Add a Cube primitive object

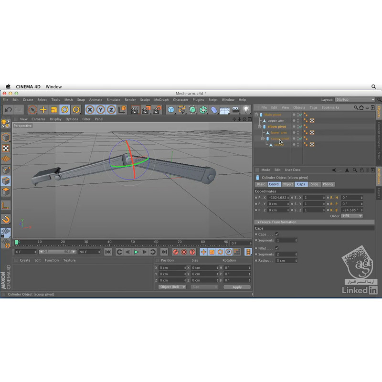pos(171,110)
